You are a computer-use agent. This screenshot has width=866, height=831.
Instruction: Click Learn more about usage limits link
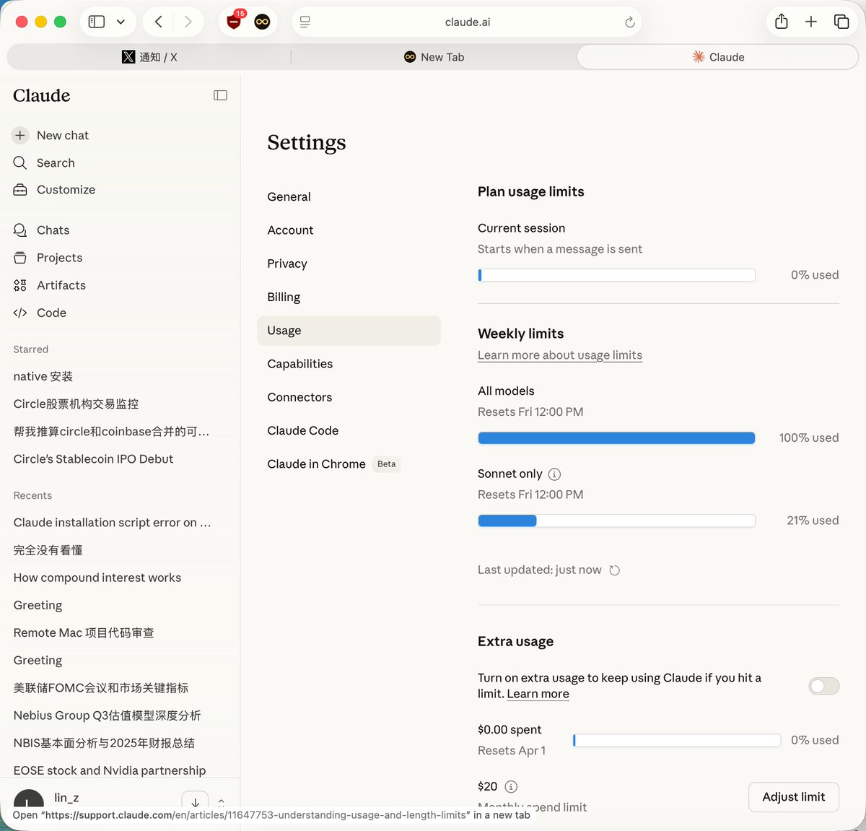click(560, 355)
